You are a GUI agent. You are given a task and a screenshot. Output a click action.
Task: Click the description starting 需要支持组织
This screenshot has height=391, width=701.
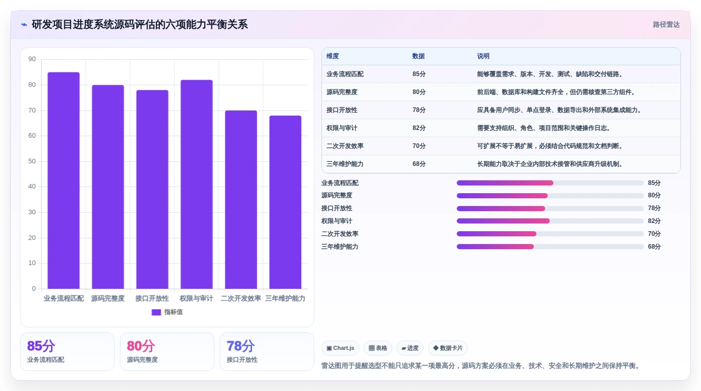pyautogui.click(x=545, y=128)
